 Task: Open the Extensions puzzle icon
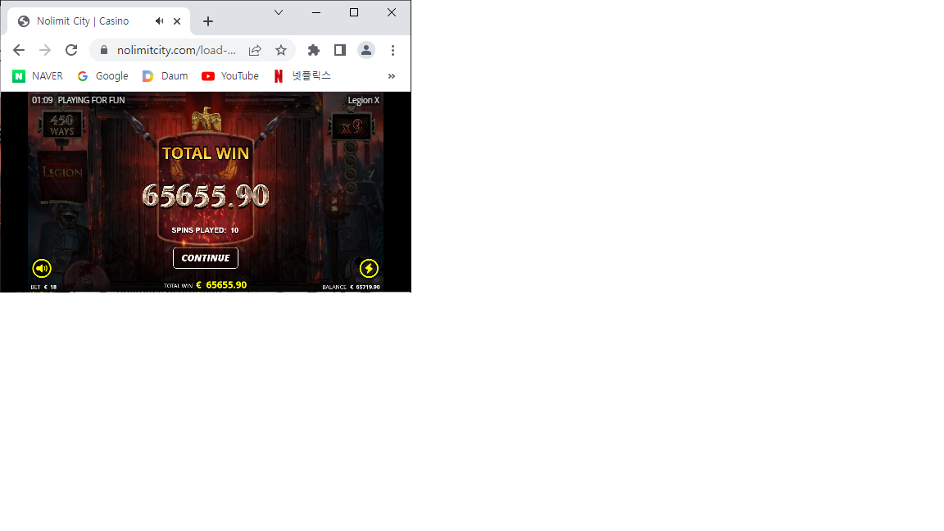[314, 50]
